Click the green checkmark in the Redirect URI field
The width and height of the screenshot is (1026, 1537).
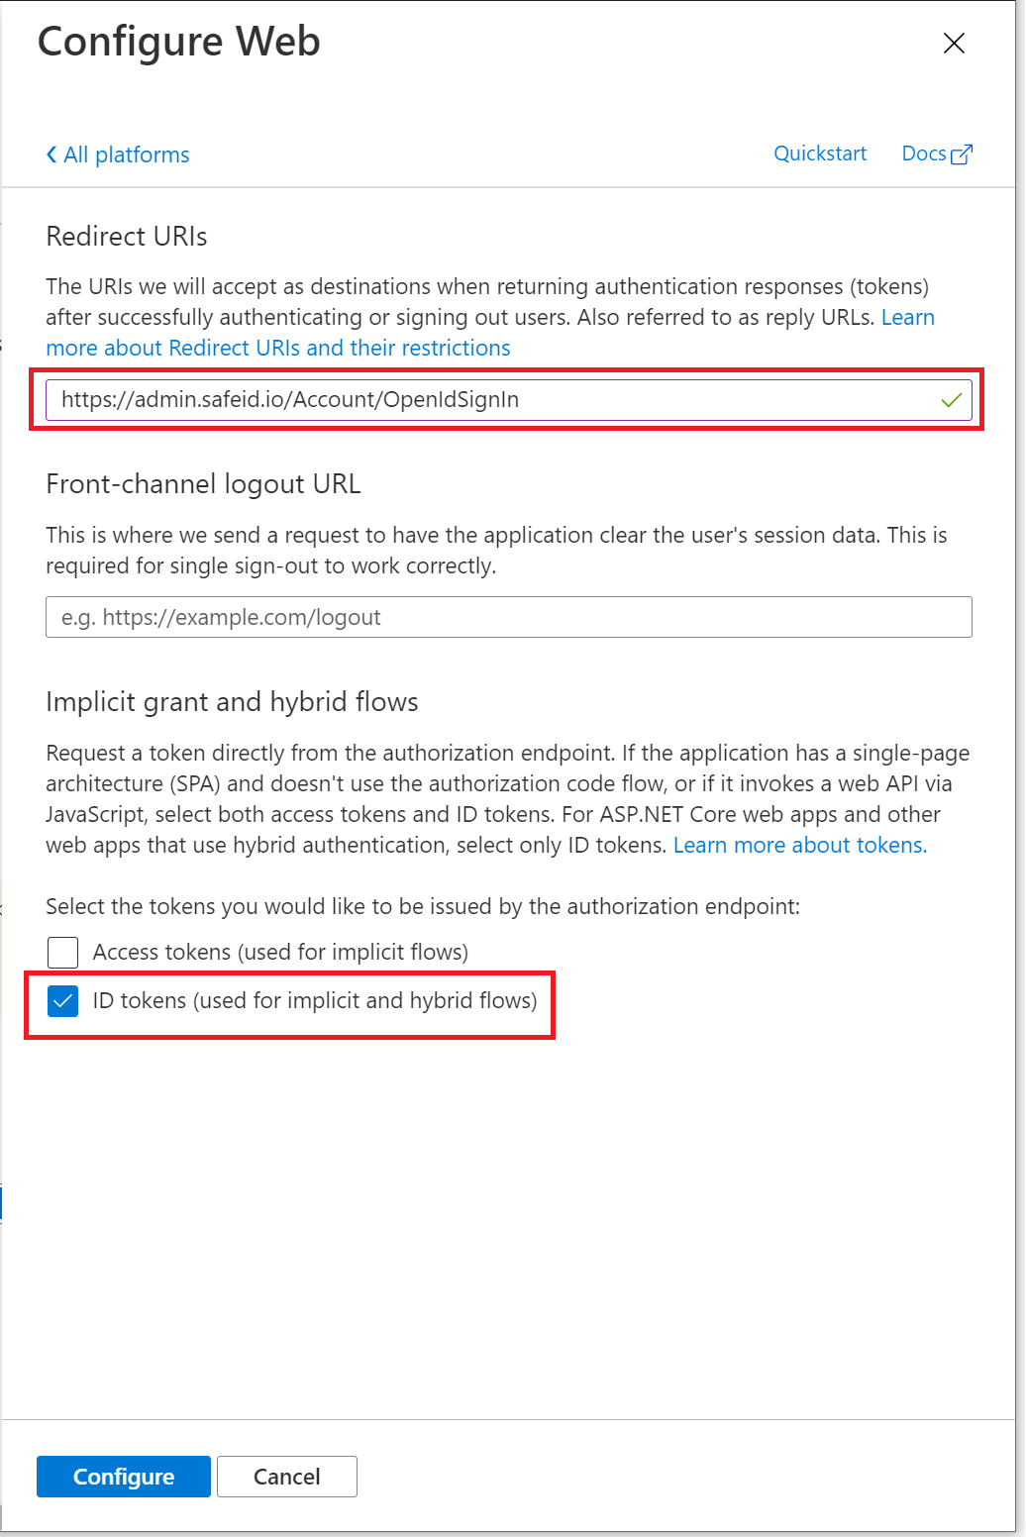click(951, 400)
